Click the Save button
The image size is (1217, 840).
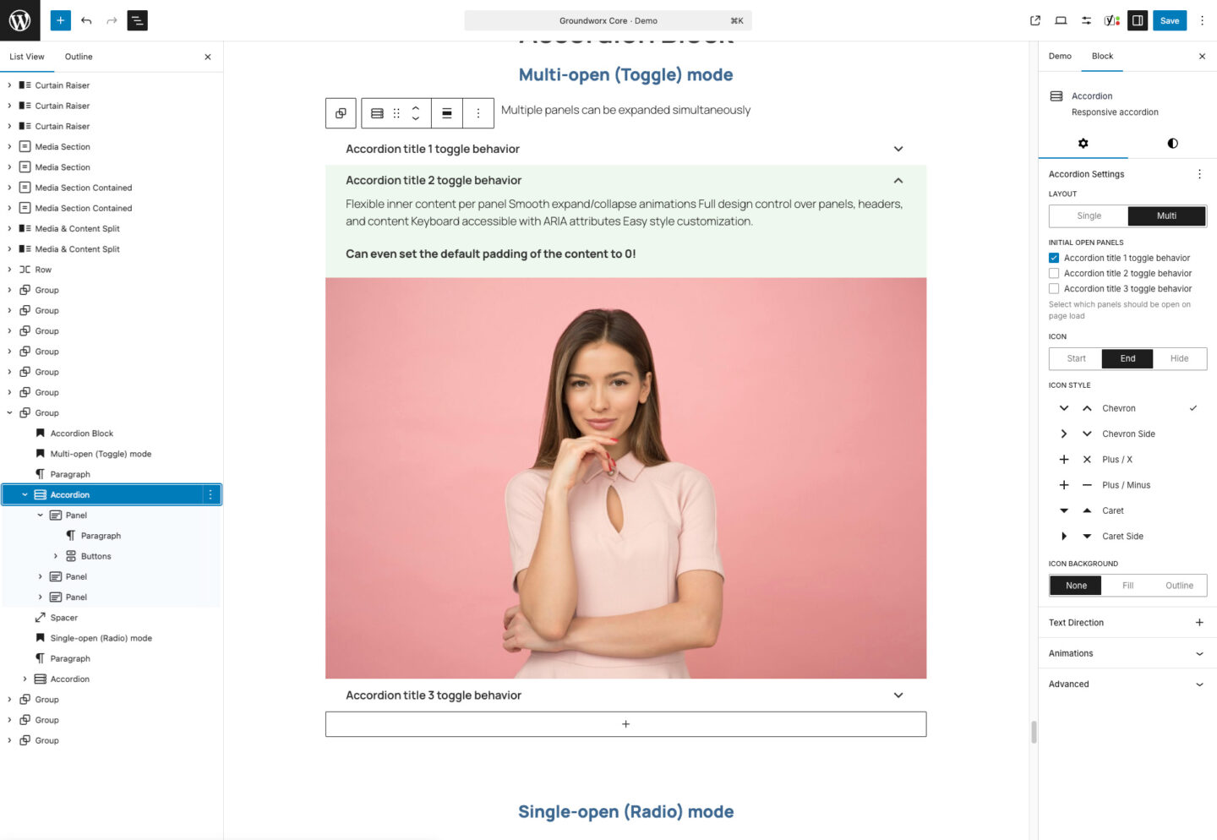pos(1169,20)
